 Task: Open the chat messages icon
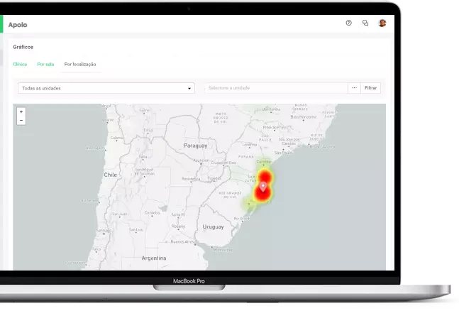pos(365,23)
